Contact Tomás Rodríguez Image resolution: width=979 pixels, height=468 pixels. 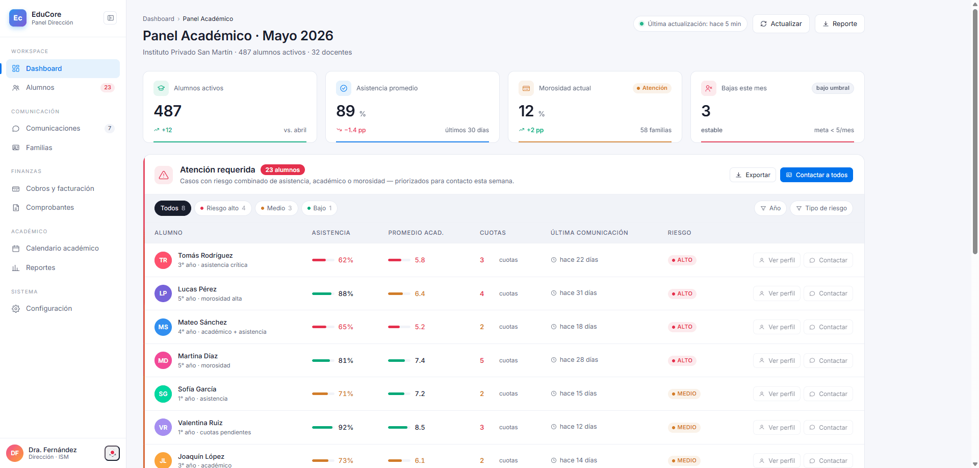[x=829, y=260]
